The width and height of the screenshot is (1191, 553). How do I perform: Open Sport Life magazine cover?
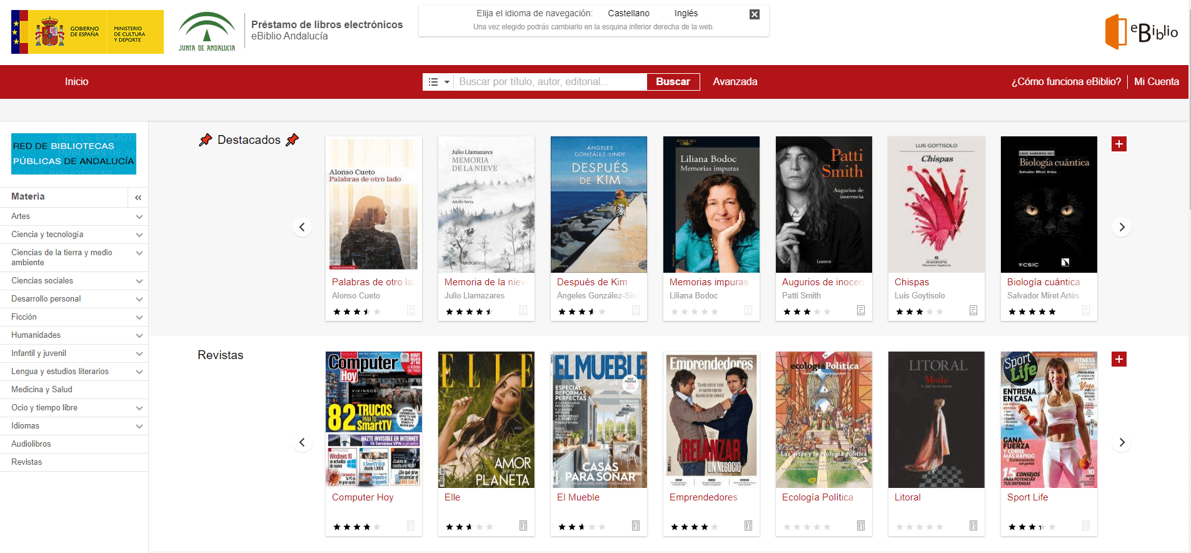[1049, 420]
